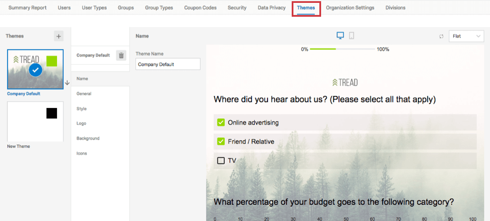Image resolution: width=490 pixels, height=221 pixels.
Task: Go to the Divisions tab
Action: tap(395, 8)
